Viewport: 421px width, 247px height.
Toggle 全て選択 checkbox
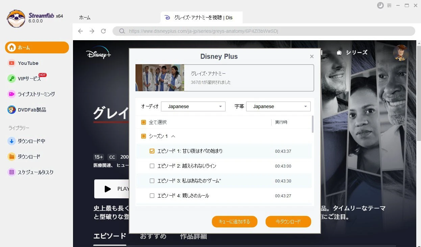click(143, 122)
